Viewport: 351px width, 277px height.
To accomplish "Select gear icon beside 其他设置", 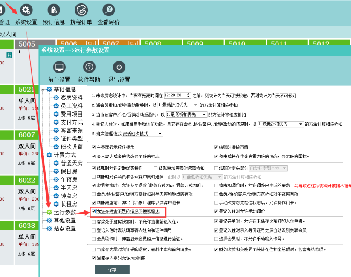I will (49, 221).
